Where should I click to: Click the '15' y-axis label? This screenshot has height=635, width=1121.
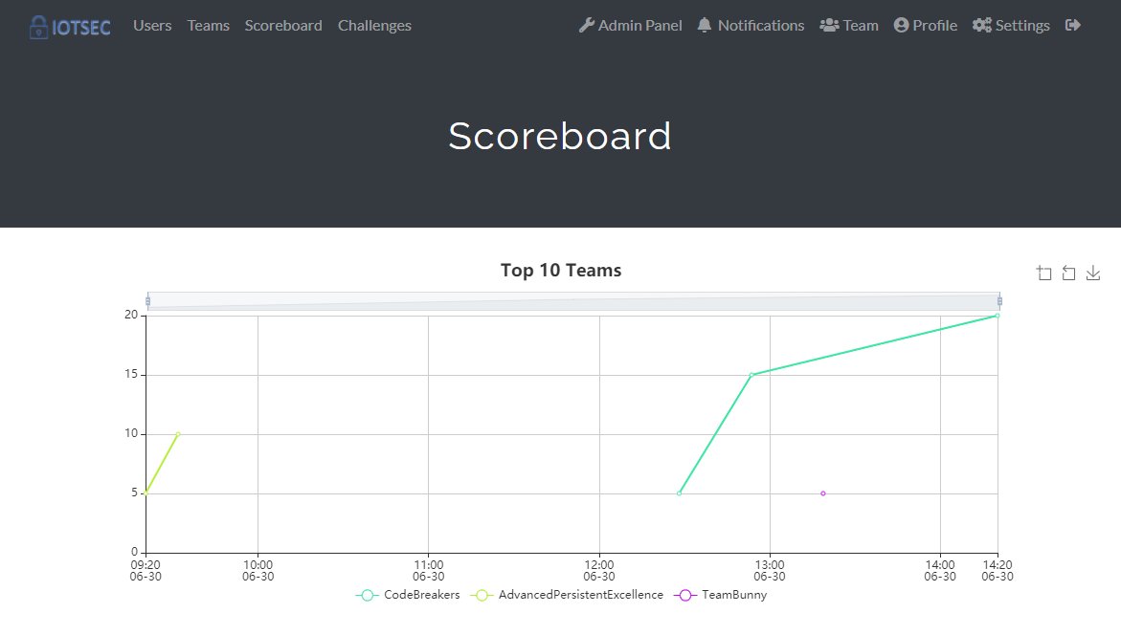tap(131, 374)
